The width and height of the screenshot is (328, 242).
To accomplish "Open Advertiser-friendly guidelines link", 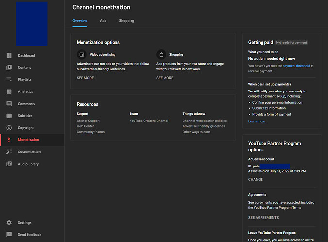I will (x=204, y=126).
